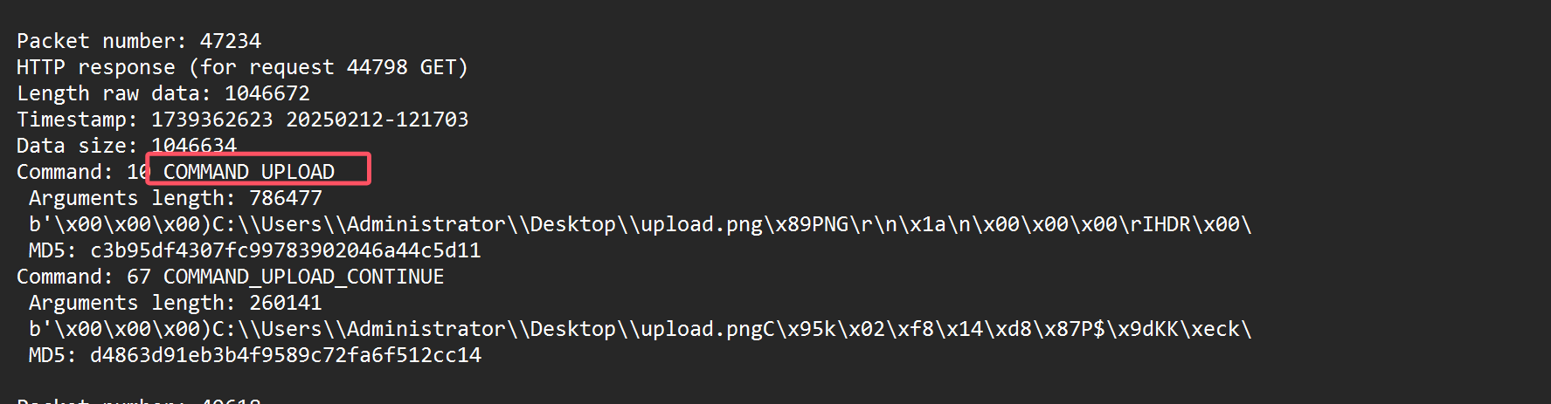Screen dimensions: 1551x404
Task: Click the Length raw data 1046672 text
Action: (x=163, y=93)
